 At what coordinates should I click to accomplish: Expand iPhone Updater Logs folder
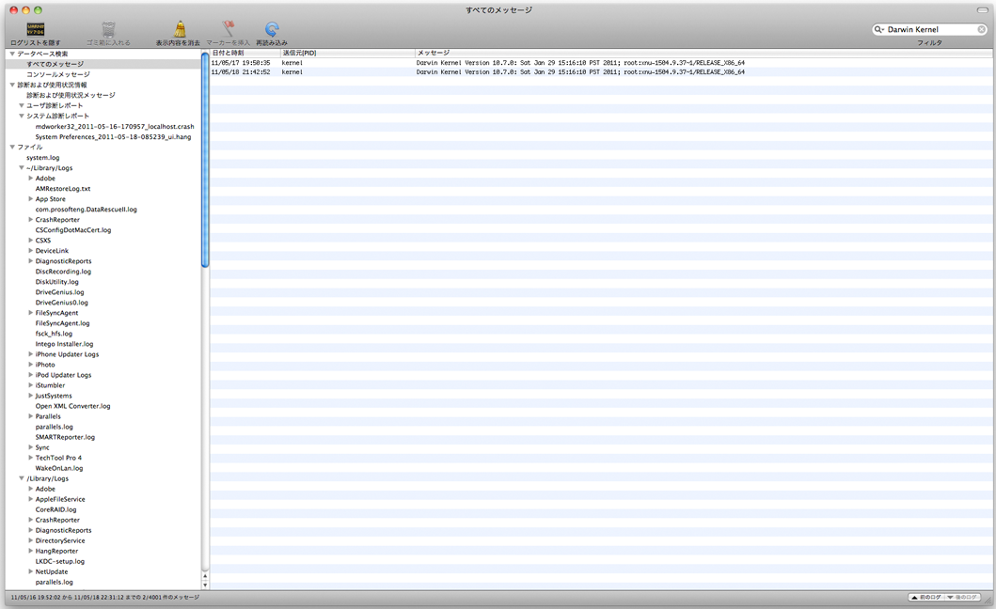30,354
